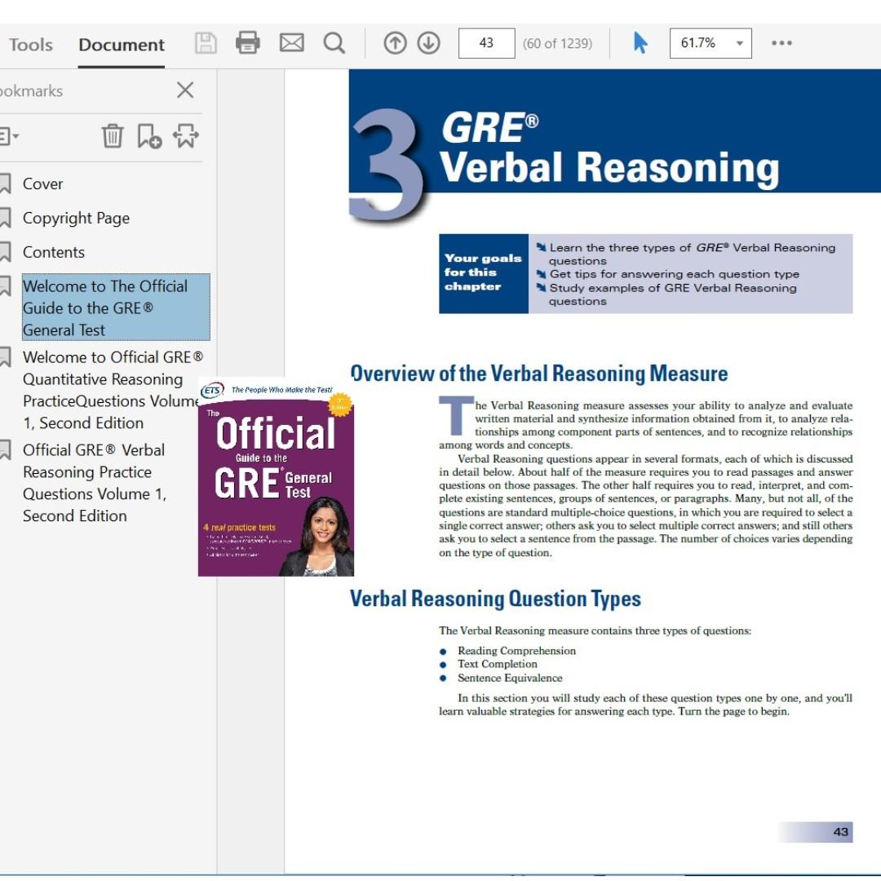This screenshot has height=881, width=881.
Task: Open the bookmarks options dropdown menu
Action: pos(8,136)
